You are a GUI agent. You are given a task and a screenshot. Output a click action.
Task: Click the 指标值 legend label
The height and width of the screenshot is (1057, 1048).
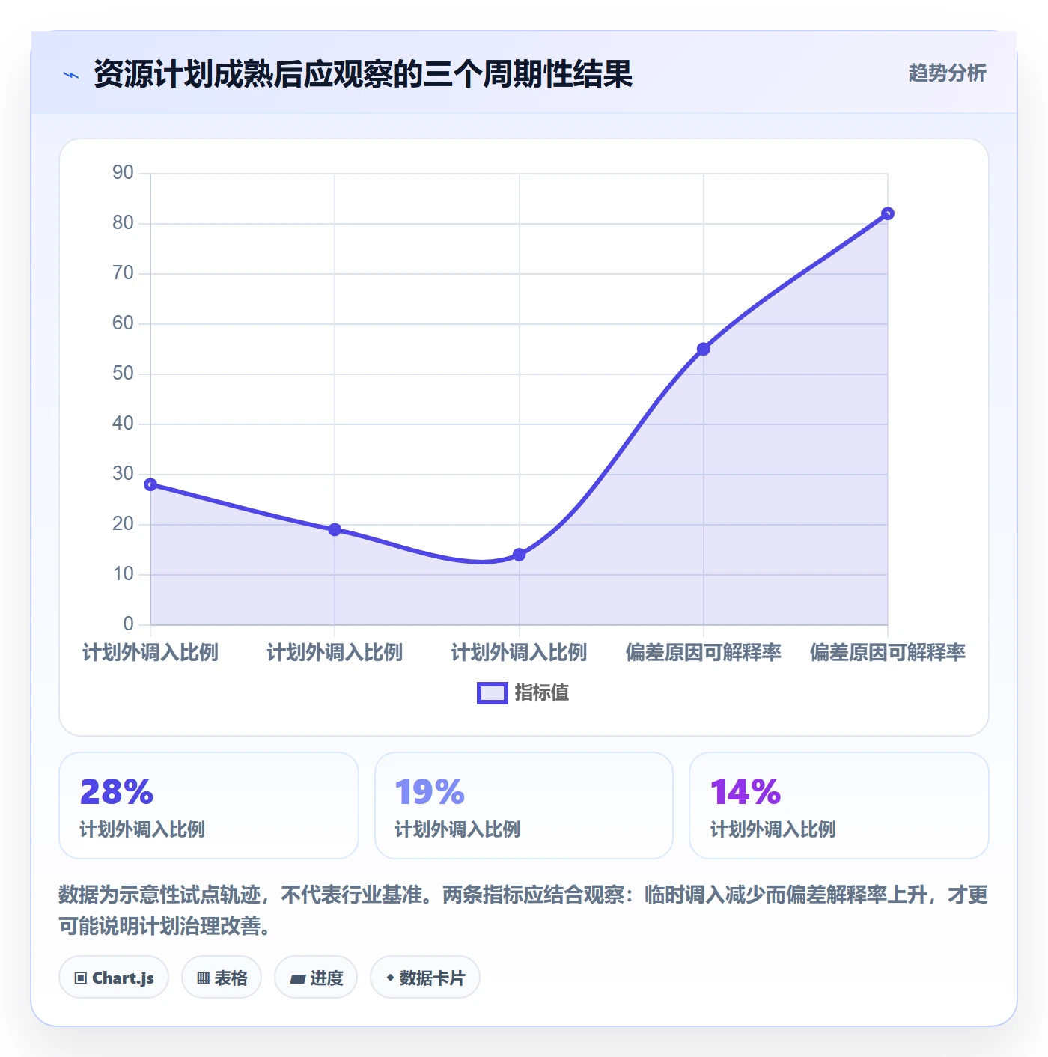[x=542, y=693]
